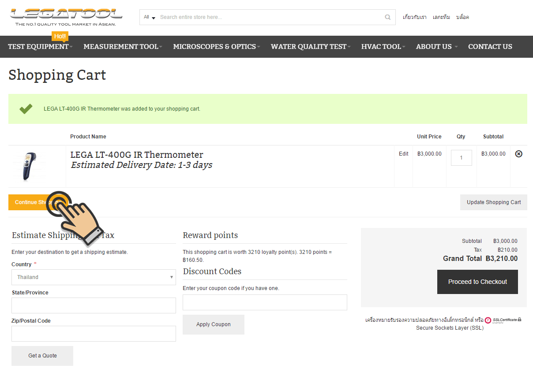Viewport: 533px width, 376px height.
Task: Open the LEGA LT-400G IR Thermometer product link
Action: pos(137,155)
